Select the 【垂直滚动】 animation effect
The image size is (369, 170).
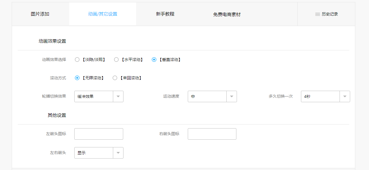(x=154, y=59)
